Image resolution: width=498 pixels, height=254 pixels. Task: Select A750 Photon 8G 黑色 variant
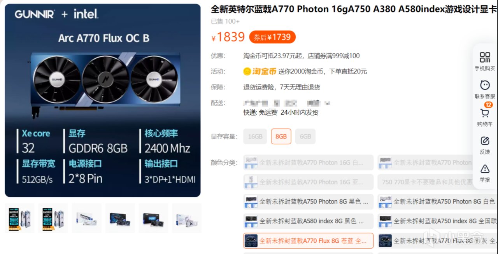pos(309,201)
